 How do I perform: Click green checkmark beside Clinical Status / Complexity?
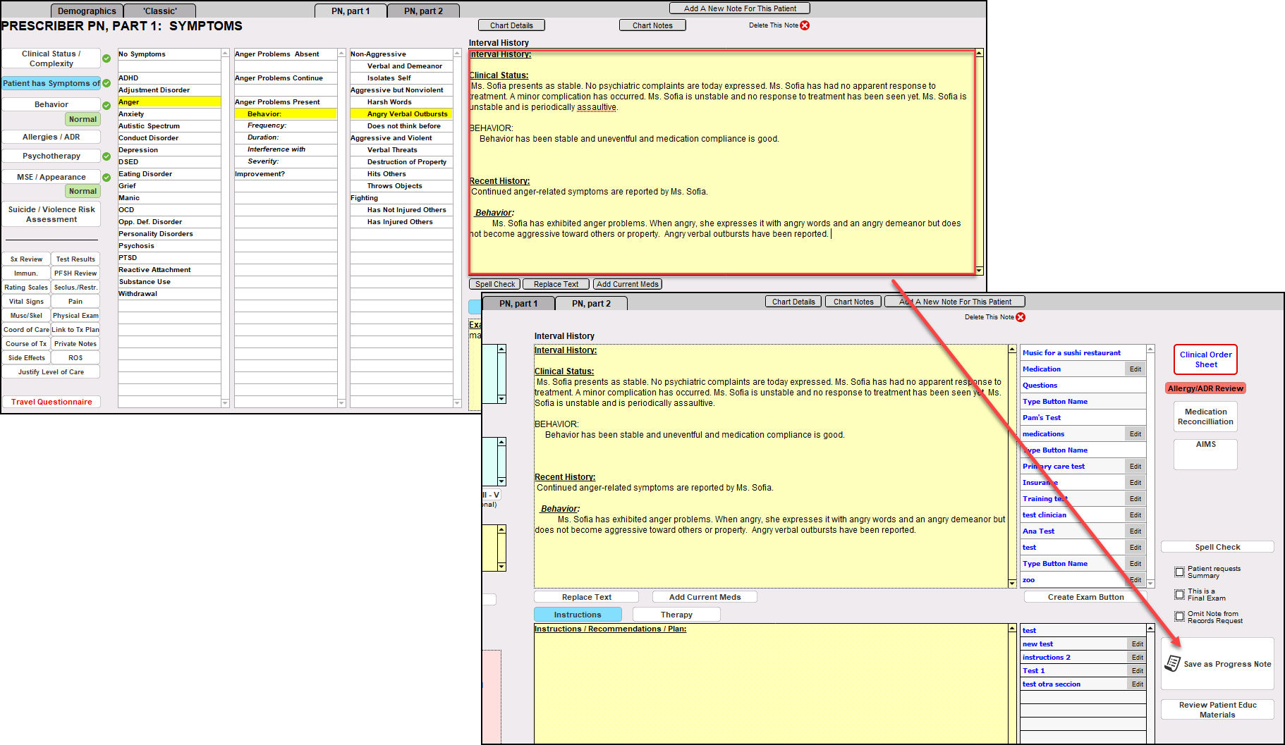click(106, 59)
